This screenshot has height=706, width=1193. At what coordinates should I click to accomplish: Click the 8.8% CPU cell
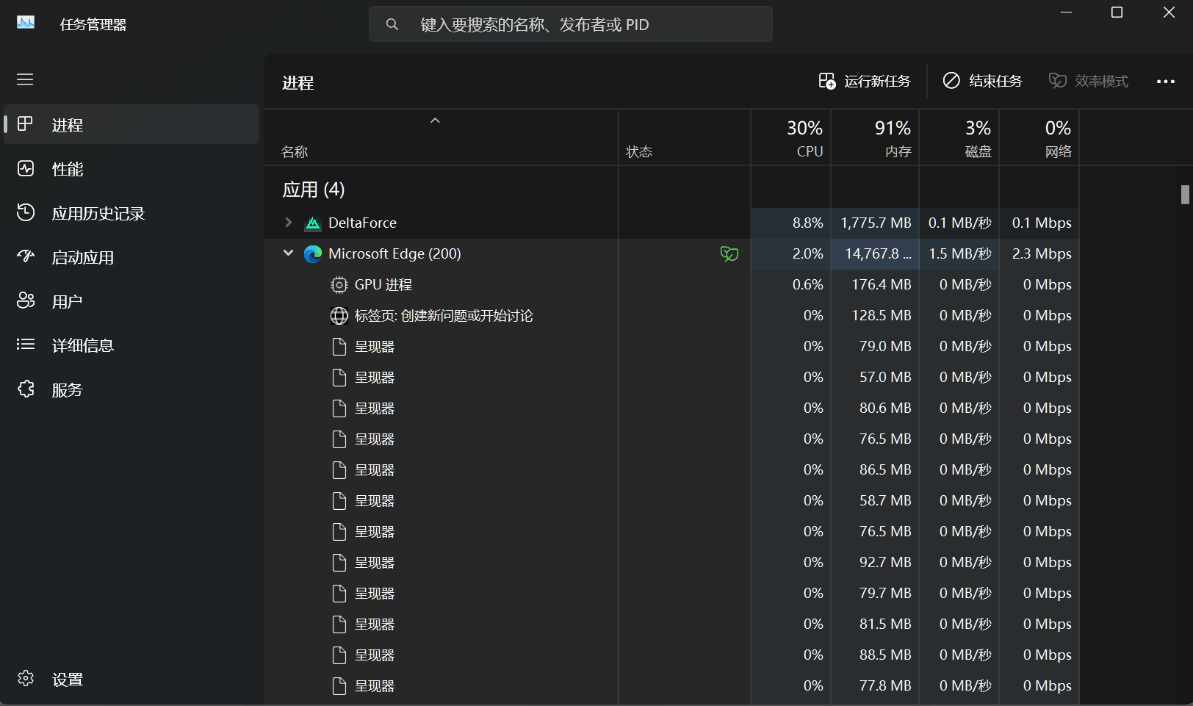[x=791, y=223]
